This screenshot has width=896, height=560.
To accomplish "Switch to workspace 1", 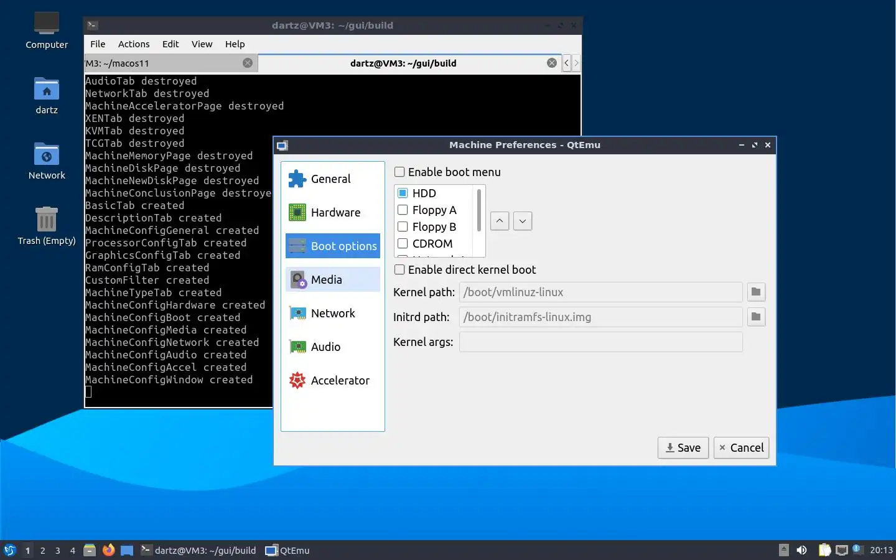I will click(27, 550).
